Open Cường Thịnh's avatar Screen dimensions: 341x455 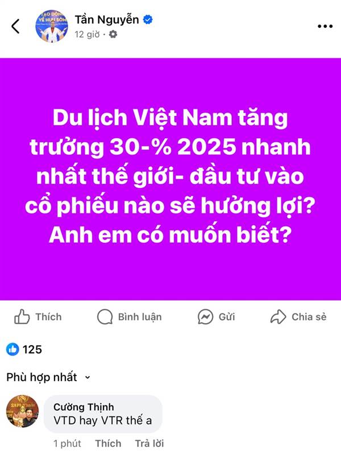[22, 411]
